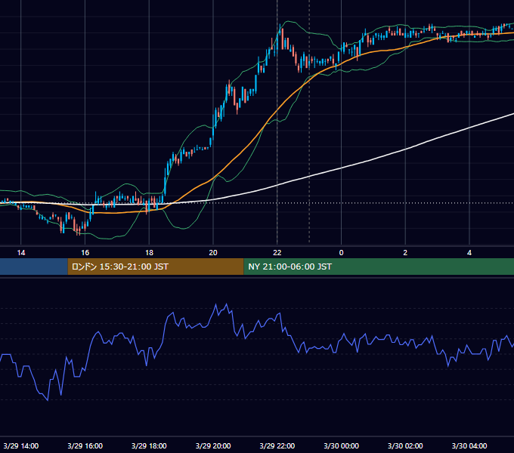514x453 pixels.
Task: Click the 18 label on the price chart axis
Action: click(x=149, y=253)
